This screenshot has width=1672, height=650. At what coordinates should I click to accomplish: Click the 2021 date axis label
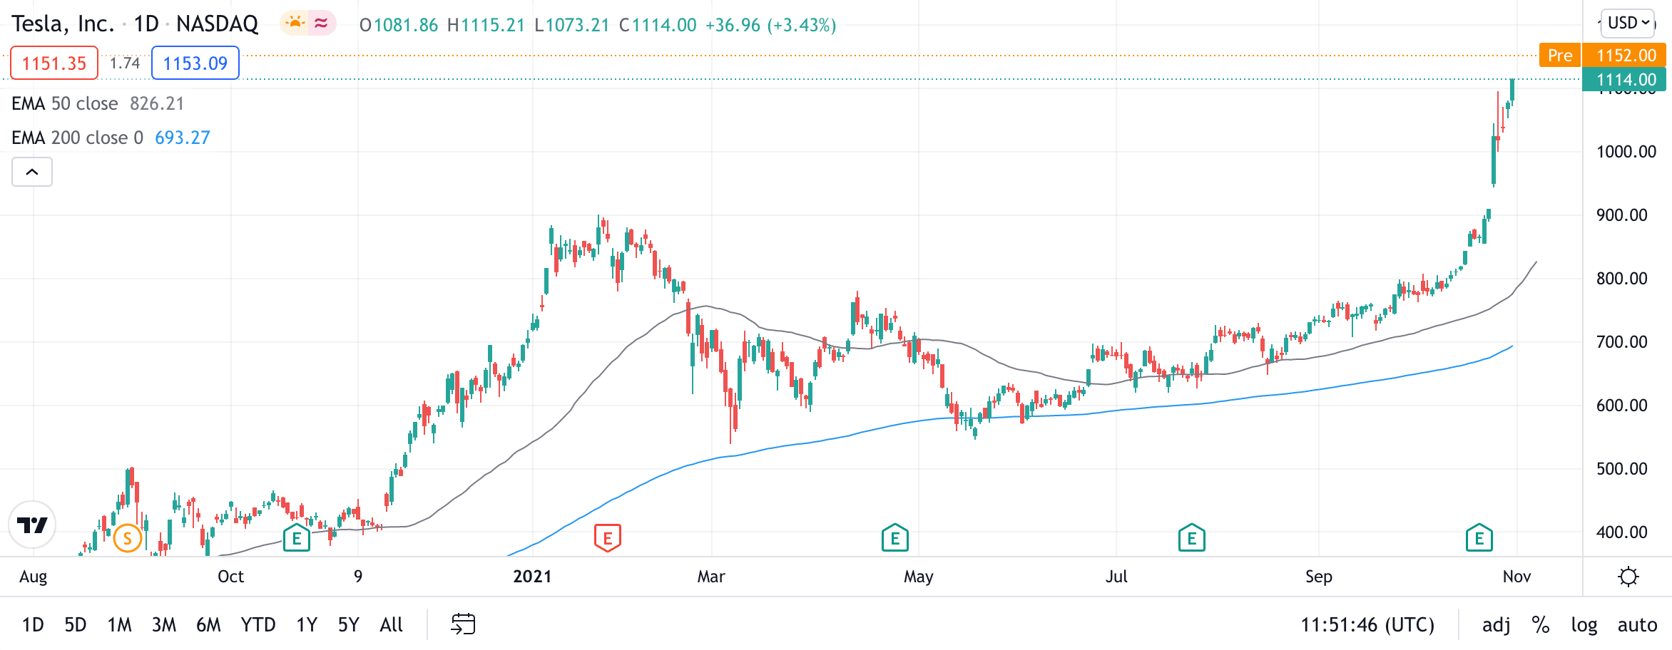click(x=532, y=577)
